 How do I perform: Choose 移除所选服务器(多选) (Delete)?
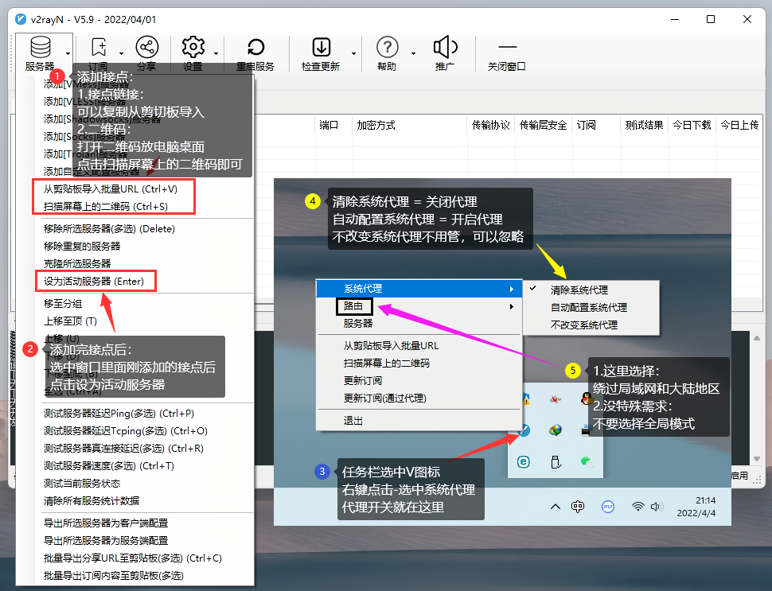109,229
